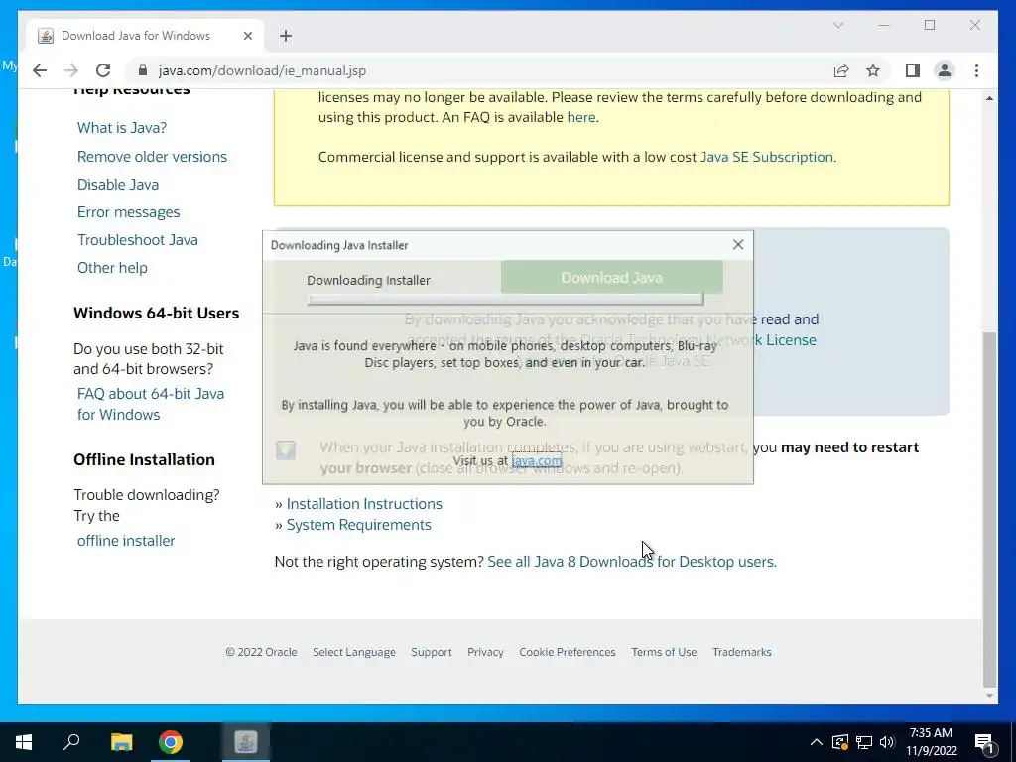Open taskbar search magnifier
Screen dimensions: 1016x762
(x=71, y=742)
